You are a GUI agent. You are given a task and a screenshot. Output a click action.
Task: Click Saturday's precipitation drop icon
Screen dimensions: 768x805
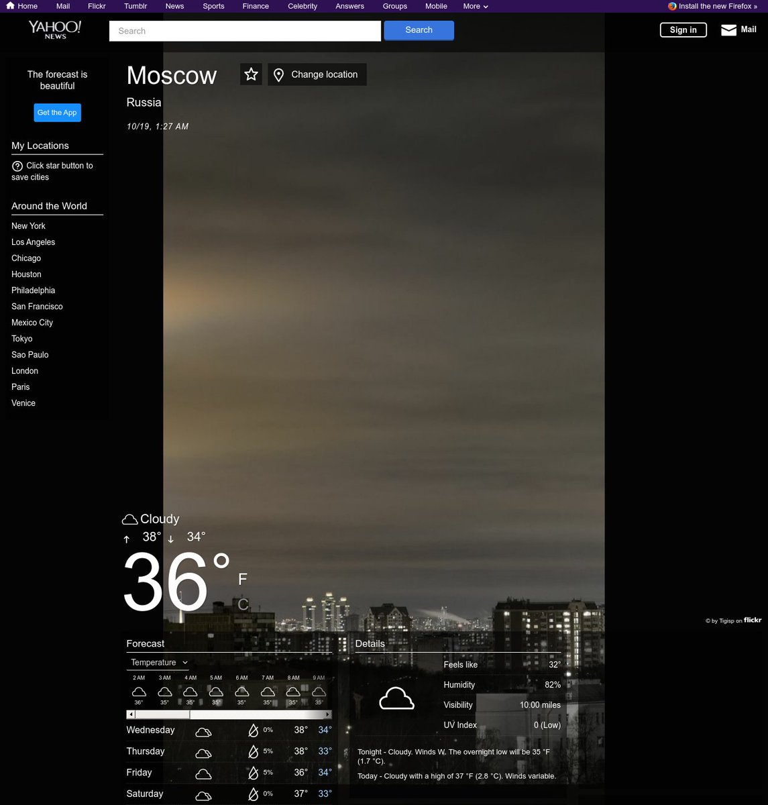pos(254,794)
